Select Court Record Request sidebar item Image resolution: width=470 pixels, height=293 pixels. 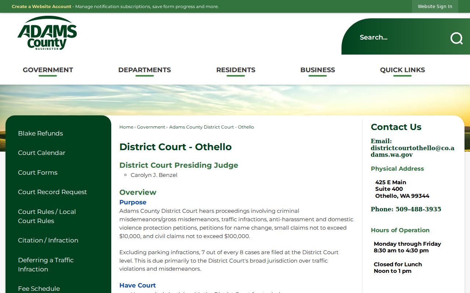(x=53, y=192)
